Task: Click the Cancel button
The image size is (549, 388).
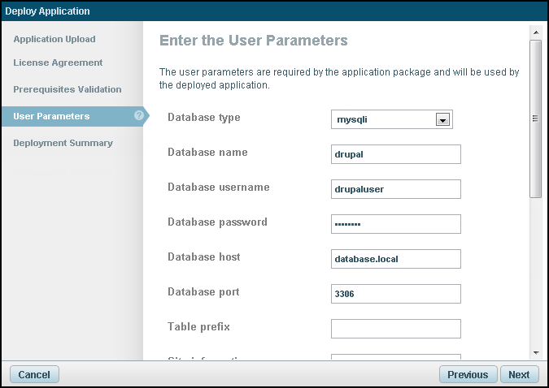Action: coord(34,374)
